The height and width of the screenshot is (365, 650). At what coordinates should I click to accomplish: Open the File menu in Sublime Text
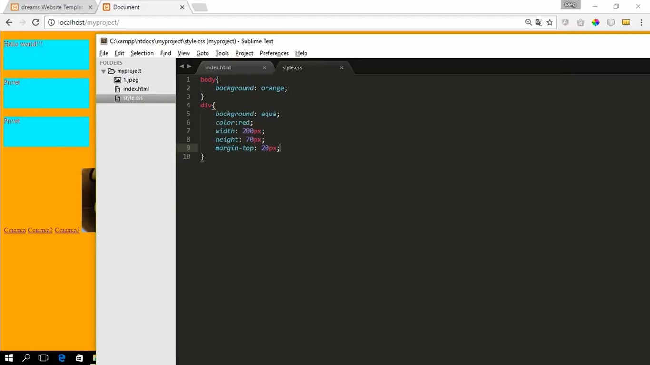click(104, 53)
